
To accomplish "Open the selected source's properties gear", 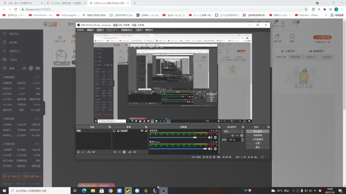I will [x=124, y=152].
